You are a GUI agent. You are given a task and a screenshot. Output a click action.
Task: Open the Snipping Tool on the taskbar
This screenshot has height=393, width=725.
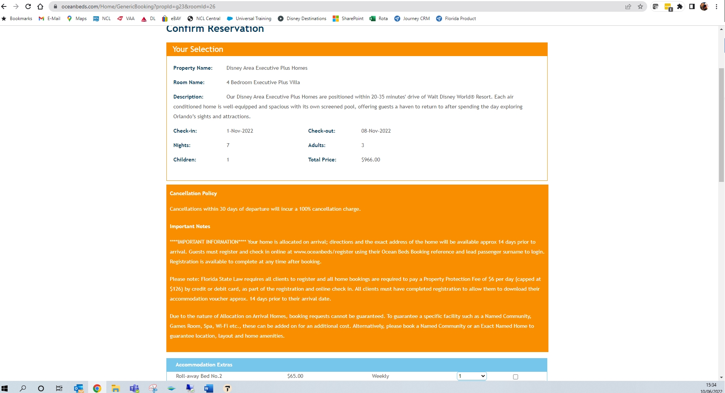153,388
